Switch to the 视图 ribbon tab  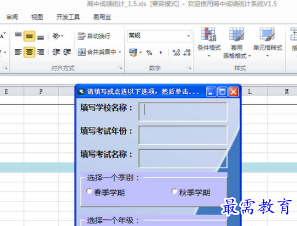[37, 17]
